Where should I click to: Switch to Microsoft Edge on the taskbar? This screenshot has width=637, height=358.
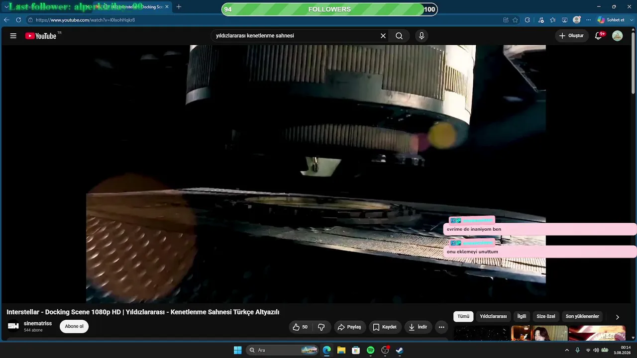(326, 350)
